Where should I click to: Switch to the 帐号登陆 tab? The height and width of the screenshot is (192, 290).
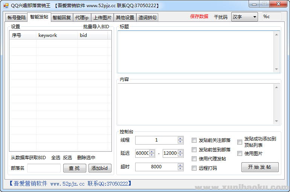(17, 18)
